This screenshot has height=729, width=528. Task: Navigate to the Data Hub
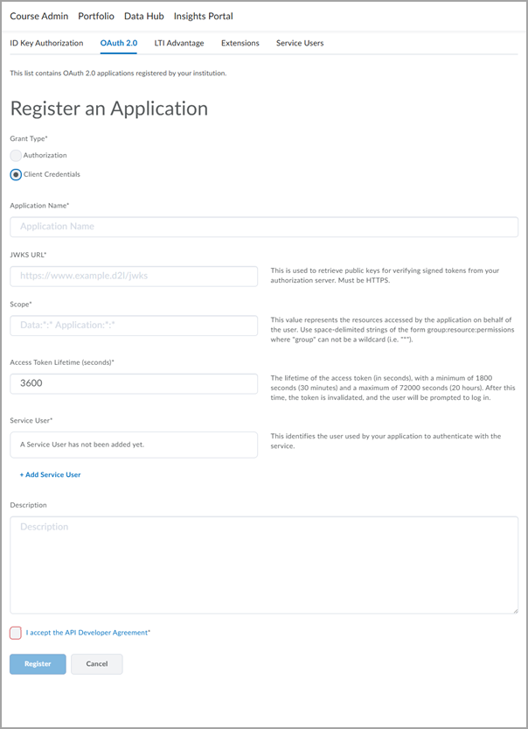pos(143,16)
